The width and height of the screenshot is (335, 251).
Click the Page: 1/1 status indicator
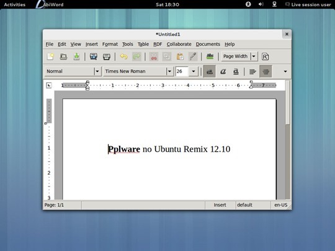pos(54,205)
